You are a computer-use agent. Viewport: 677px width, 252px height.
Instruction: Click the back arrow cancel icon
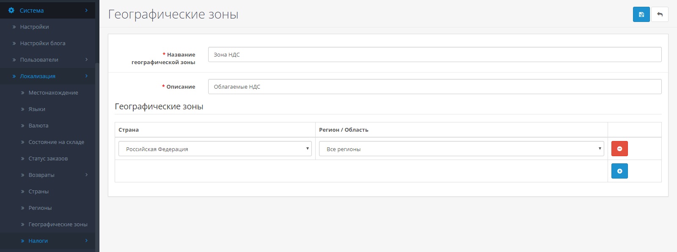(x=660, y=14)
